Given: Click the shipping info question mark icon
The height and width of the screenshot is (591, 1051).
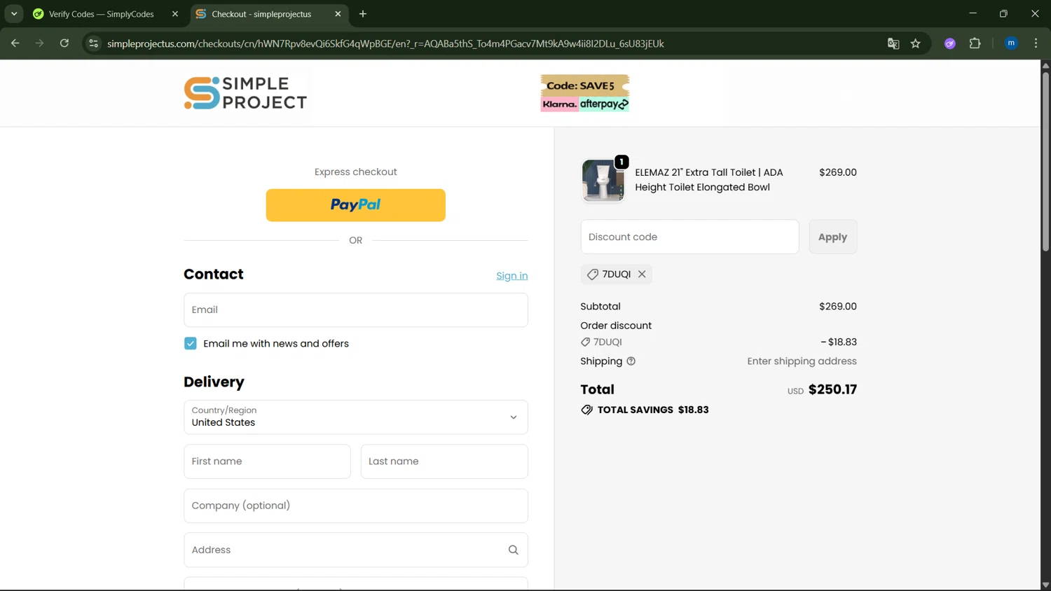Looking at the screenshot, I should 631,361.
